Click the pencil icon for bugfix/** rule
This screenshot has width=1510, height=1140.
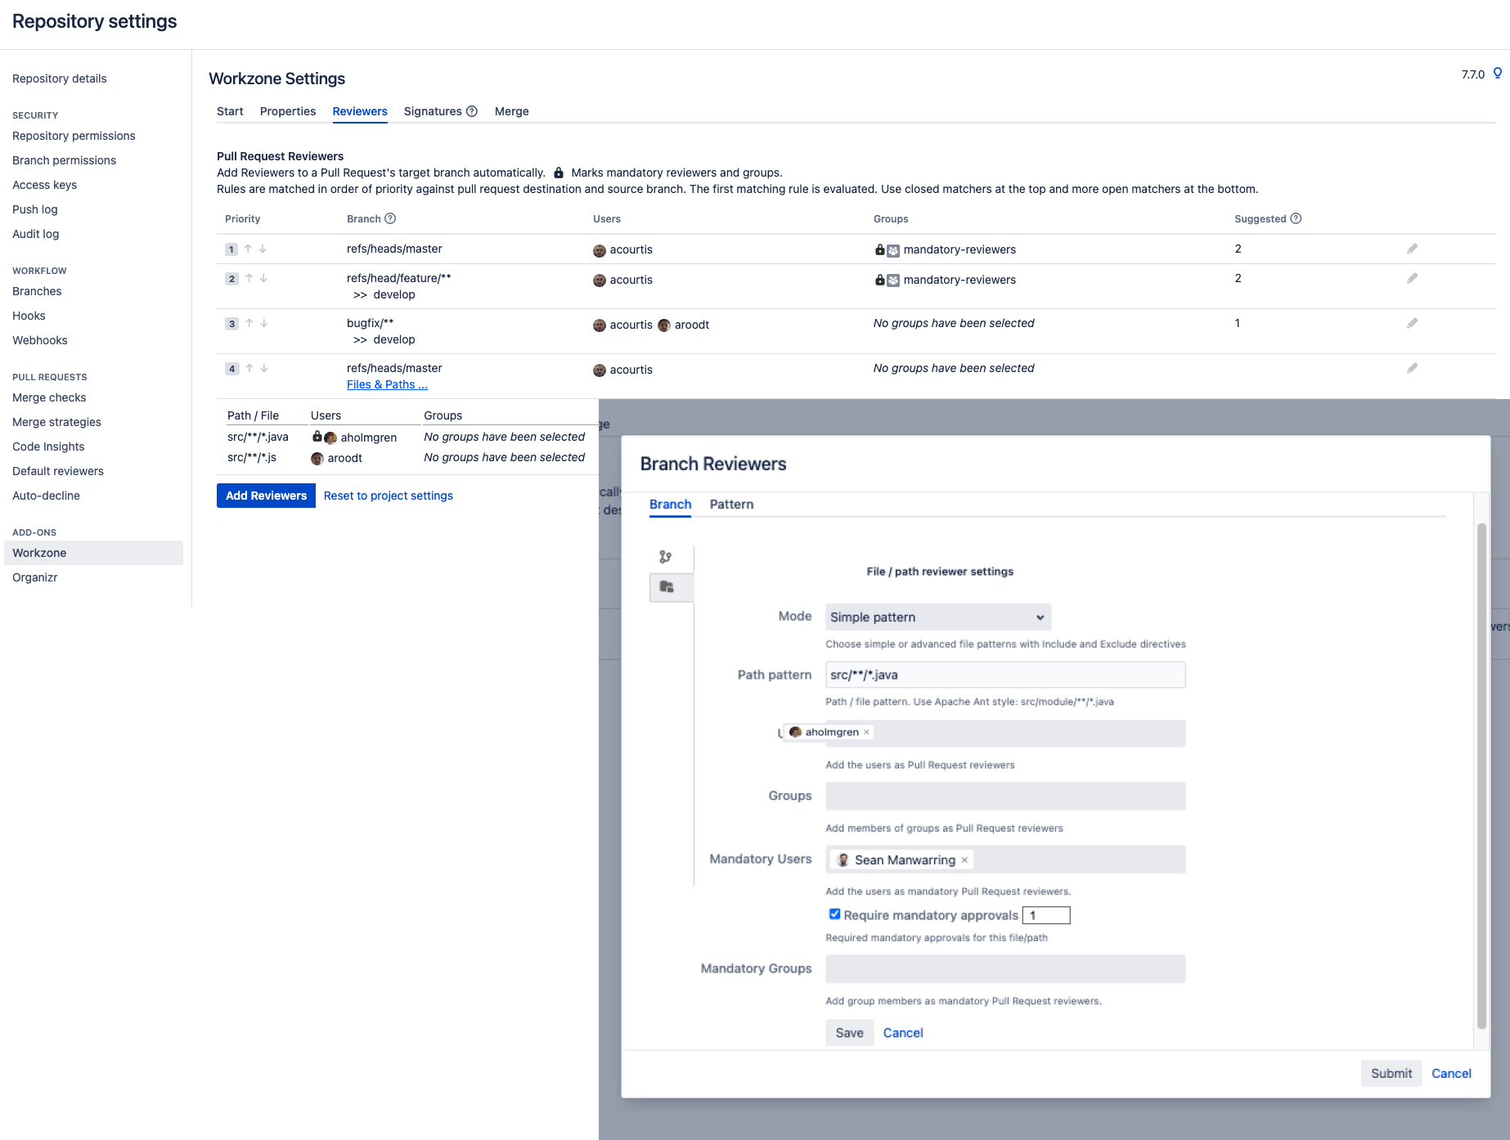tap(1412, 323)
